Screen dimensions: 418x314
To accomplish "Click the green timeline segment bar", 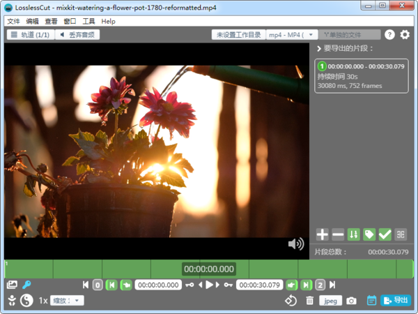I will [x=104, y=269].
